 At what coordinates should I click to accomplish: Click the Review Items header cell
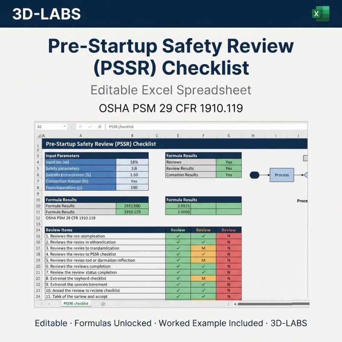tap(105, 230)
